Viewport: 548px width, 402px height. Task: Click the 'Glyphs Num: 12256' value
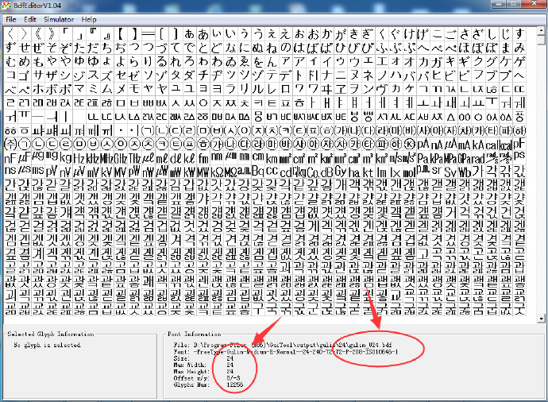click(234, 385)
